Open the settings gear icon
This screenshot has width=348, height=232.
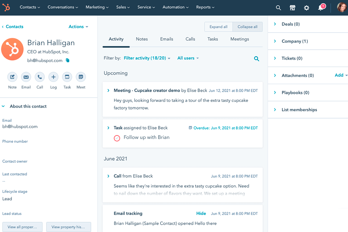coord(307,8)
